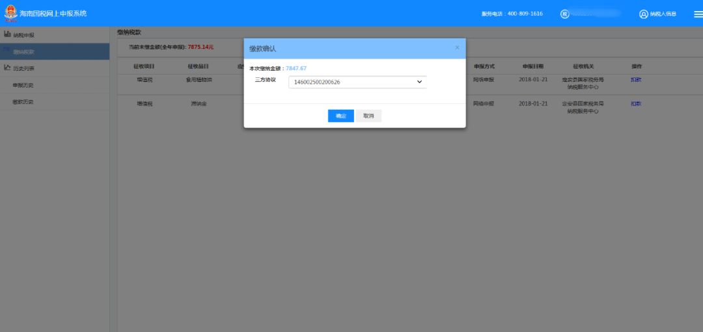Click the 食用植物油 table cell

coord(199,80)
